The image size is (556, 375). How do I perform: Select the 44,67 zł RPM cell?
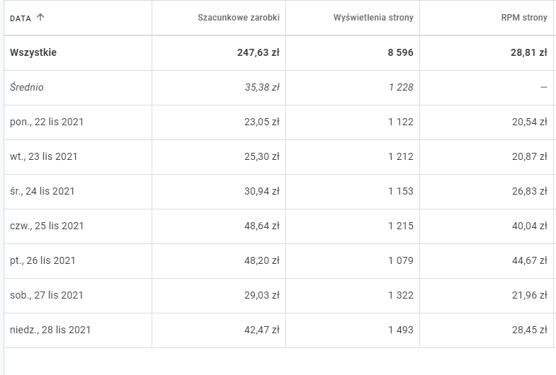[529, 260]
